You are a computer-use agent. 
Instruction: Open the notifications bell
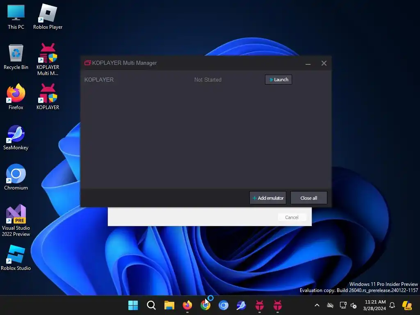(392, 305)
